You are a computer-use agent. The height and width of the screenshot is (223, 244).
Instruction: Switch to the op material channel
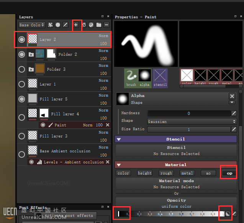tap(229, 173)
